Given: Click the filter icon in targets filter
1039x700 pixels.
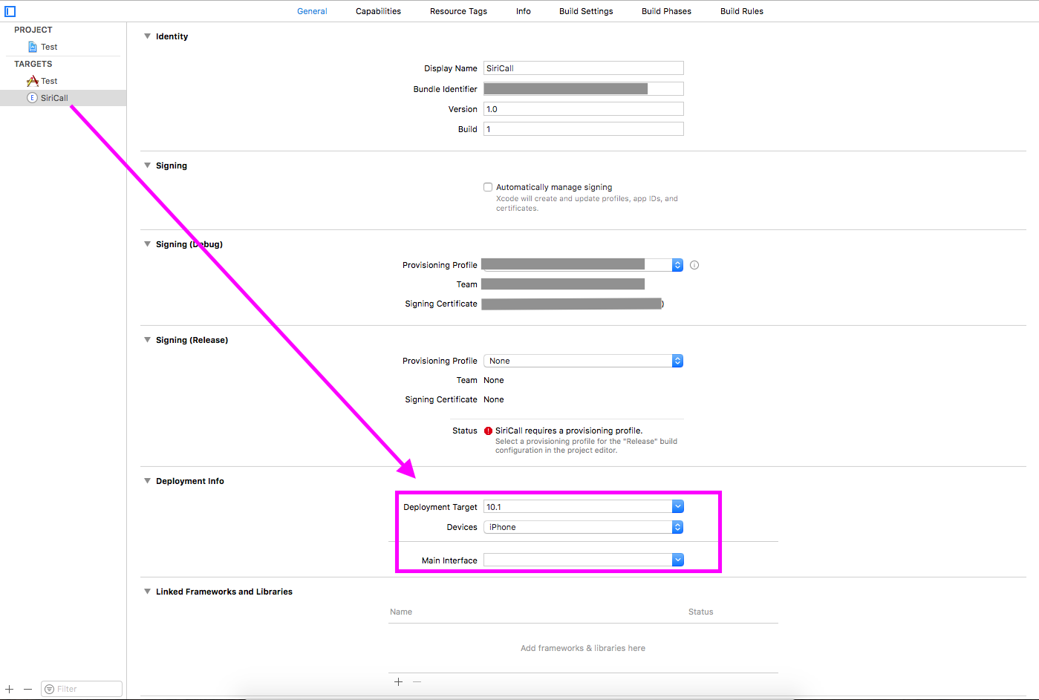Looking at the screenshot, I should [x=49, y=689].
